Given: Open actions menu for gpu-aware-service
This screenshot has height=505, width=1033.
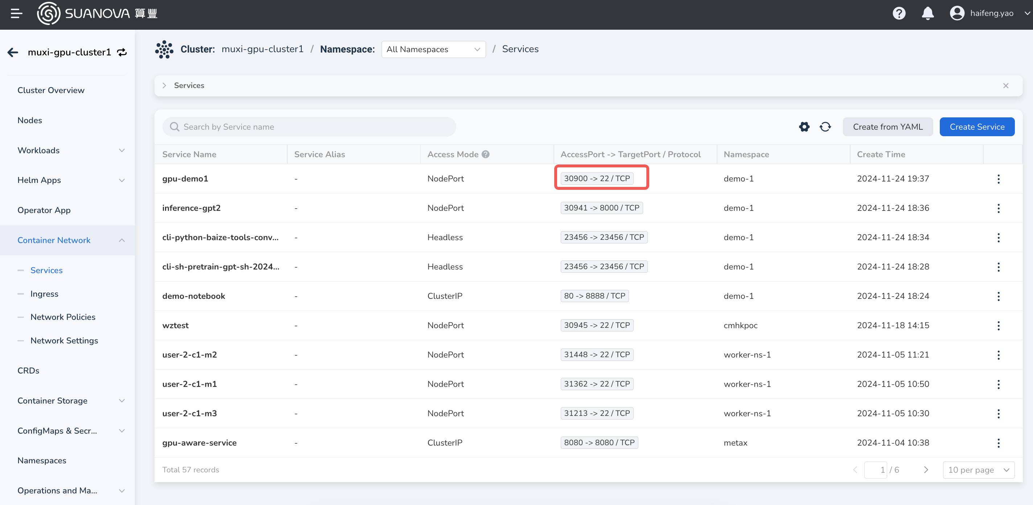Looking at the screenshot, I should point(998,443).
